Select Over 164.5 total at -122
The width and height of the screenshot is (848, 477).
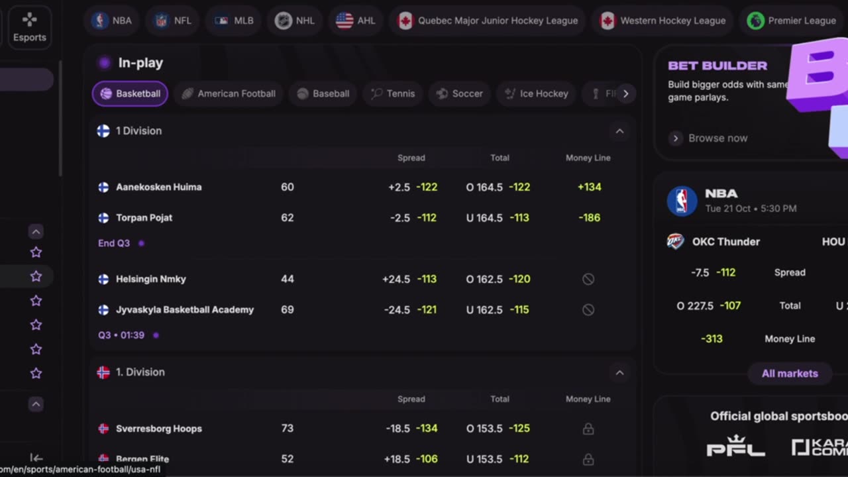click(x=498, y=187)
